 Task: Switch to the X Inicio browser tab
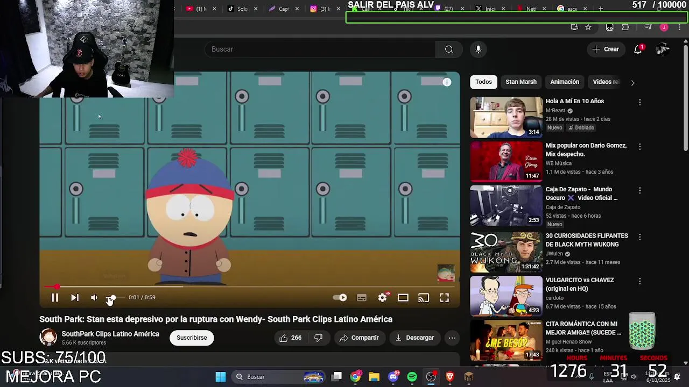click(x=490, y=9)
